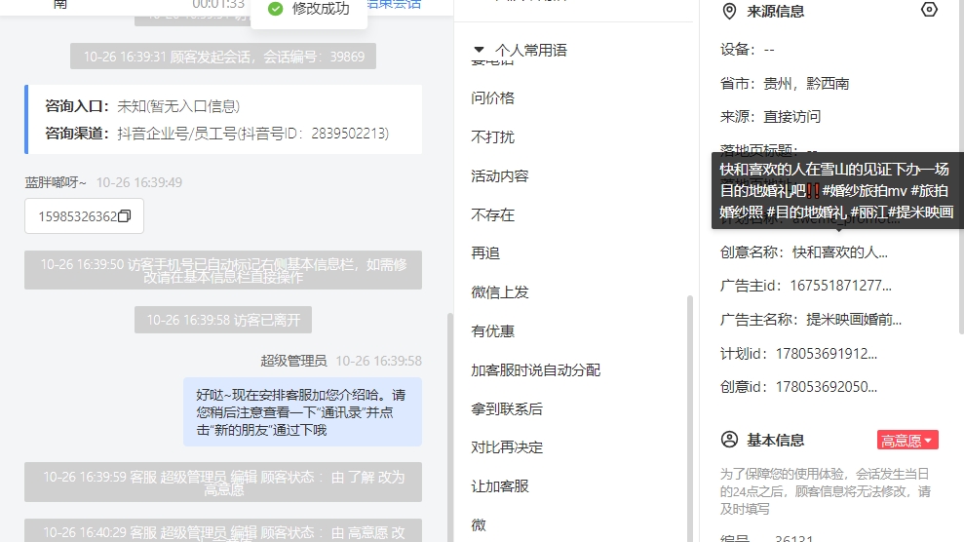
Task: Select the 不打扰 quick phrase
Action: [x=492, y=137]
